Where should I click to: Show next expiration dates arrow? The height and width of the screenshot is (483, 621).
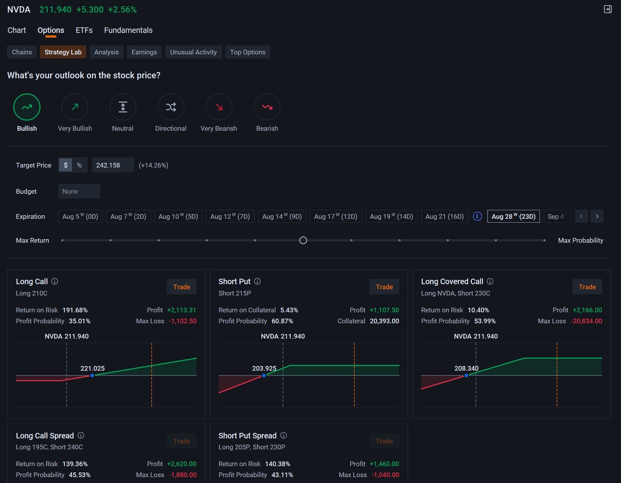(x=597, y=216)
